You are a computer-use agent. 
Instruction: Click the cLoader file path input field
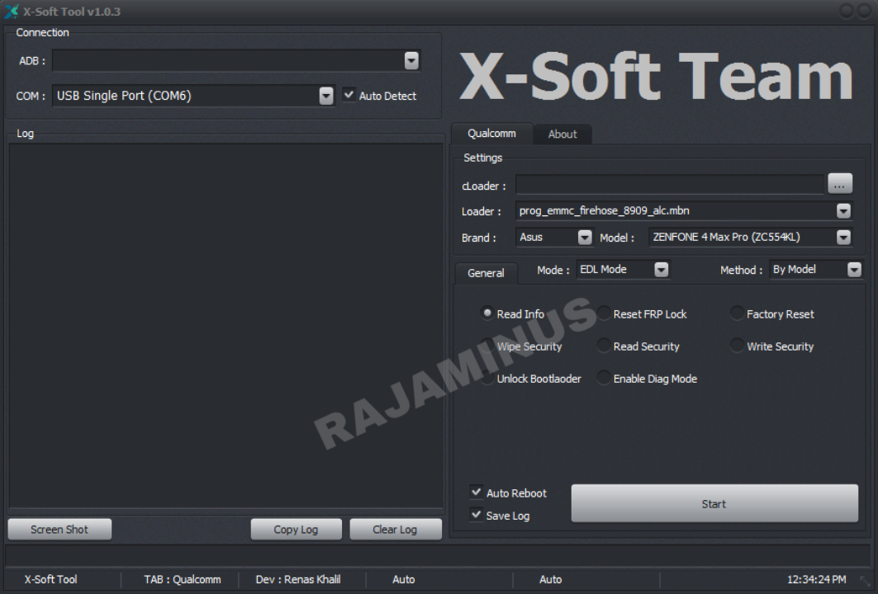670,184
